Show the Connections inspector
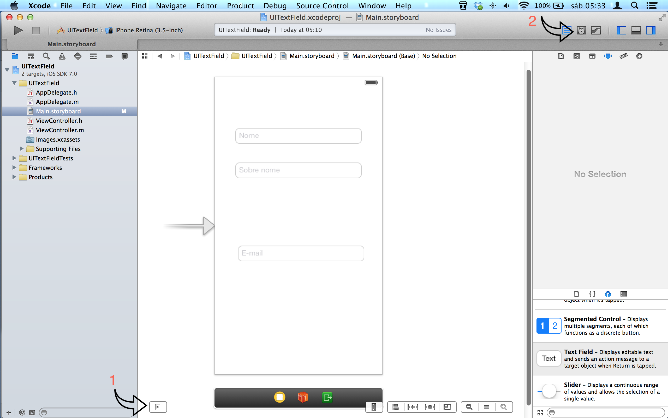Image resolution: width=668 pixels, height=418 pixels. click(639, 56)
